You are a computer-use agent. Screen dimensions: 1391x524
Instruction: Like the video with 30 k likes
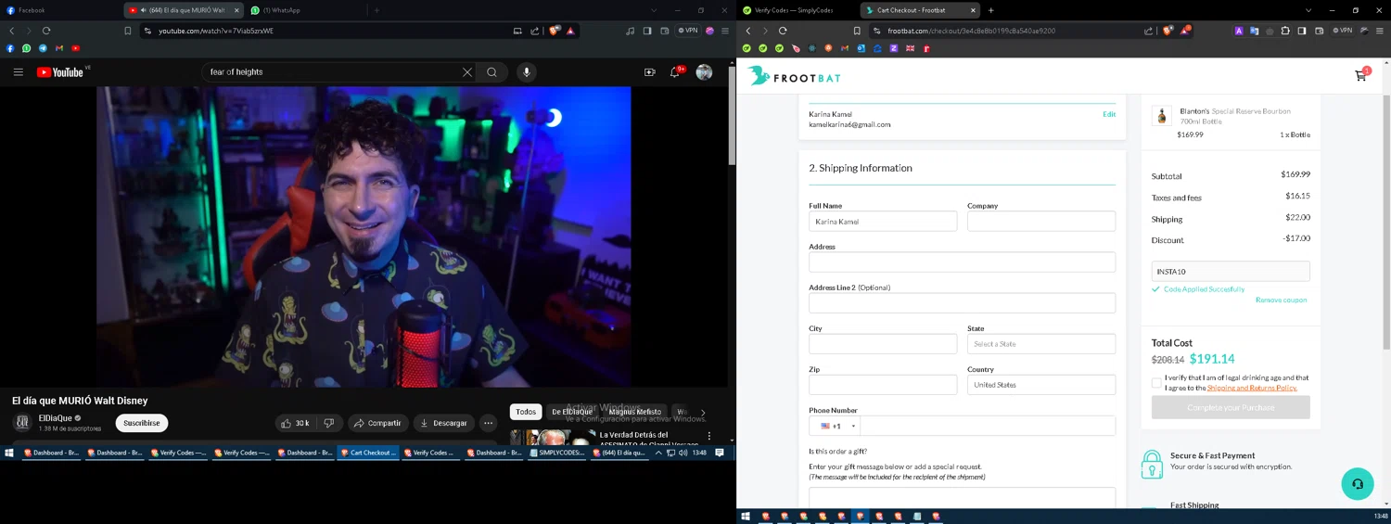296,423
